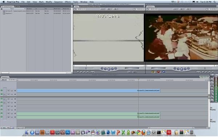Click the yellow Insert edit button
The image size is (218, 140).
coord(153,72)
